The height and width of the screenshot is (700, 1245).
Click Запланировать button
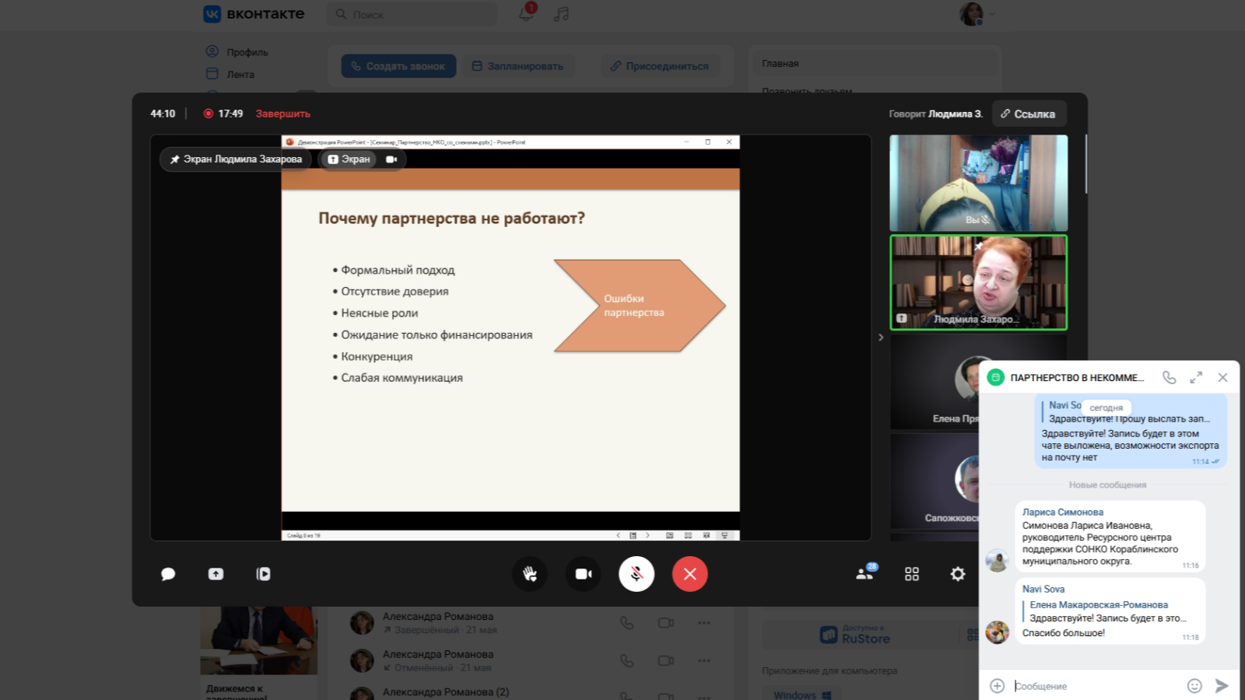pyautogui.click(x=517, y=66)
